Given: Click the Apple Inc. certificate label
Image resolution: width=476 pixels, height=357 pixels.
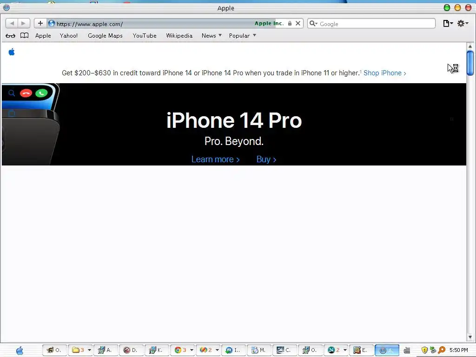Looking at the screenshot, I should [269, 23].
